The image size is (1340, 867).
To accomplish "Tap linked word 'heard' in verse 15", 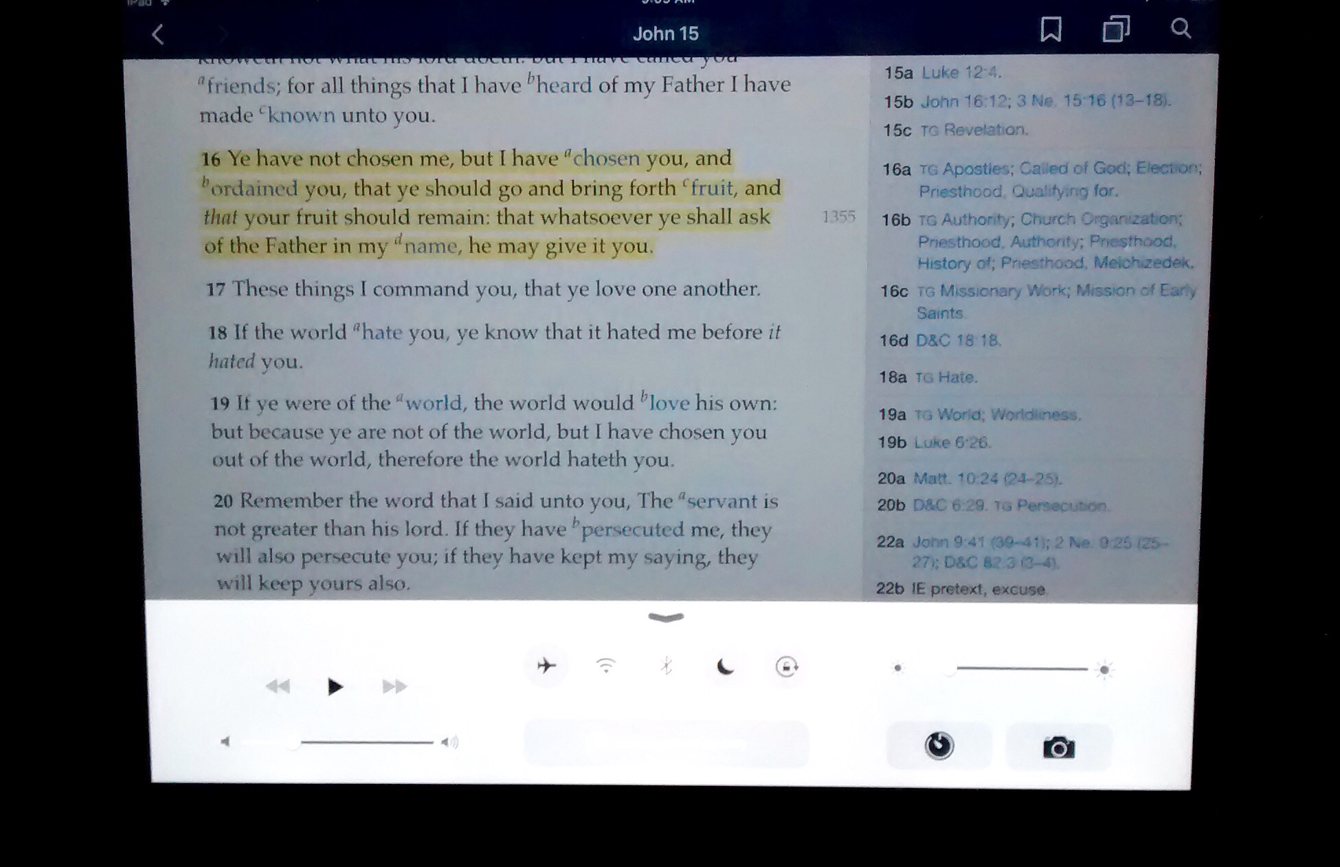I will coord(563,85).
